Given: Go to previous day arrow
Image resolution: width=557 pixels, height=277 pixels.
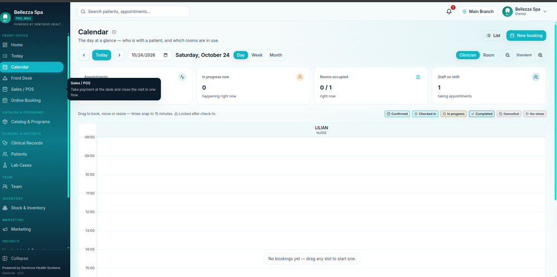Looking at the screenshot, I should click(x=84, y=55).
